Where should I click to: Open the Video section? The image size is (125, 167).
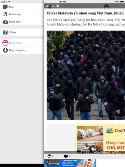22,32
